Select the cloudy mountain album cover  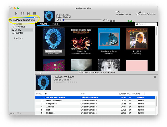[x=81, y=65]
